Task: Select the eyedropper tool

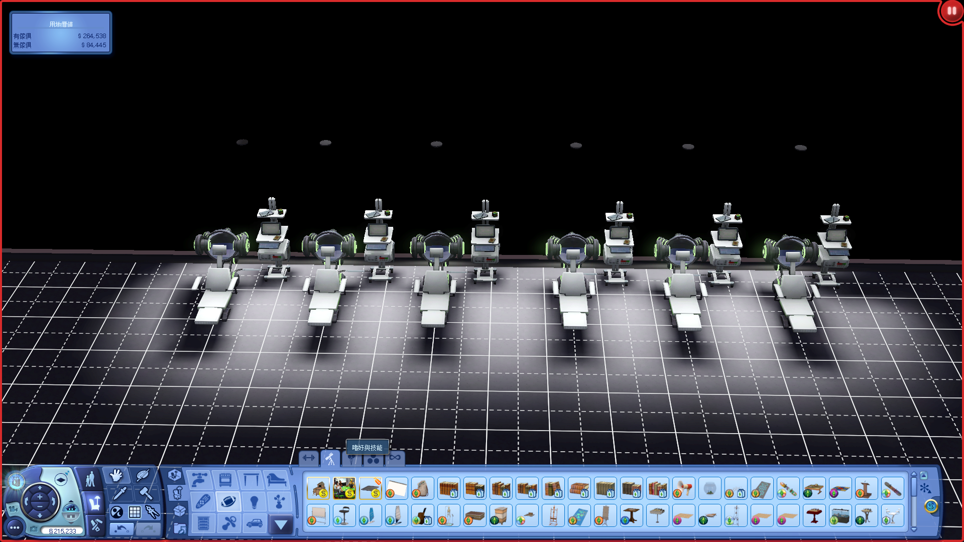Action: [119, 493]
